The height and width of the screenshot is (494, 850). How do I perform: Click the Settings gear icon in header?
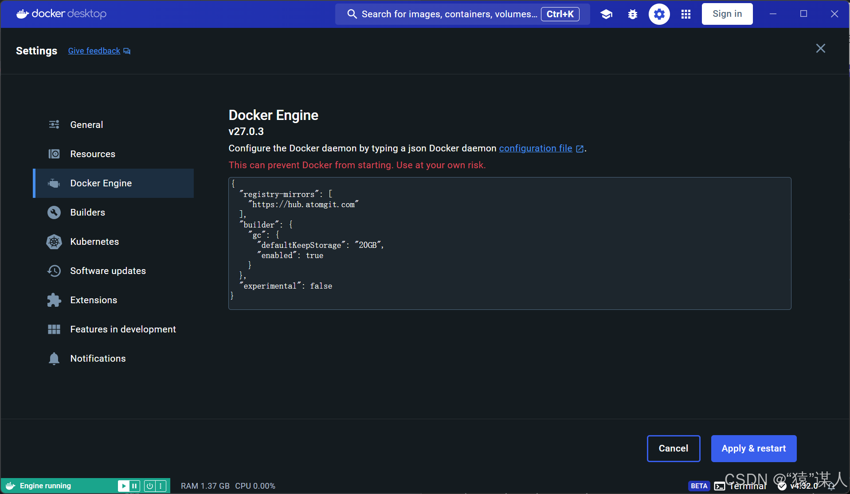click(659, 14)
